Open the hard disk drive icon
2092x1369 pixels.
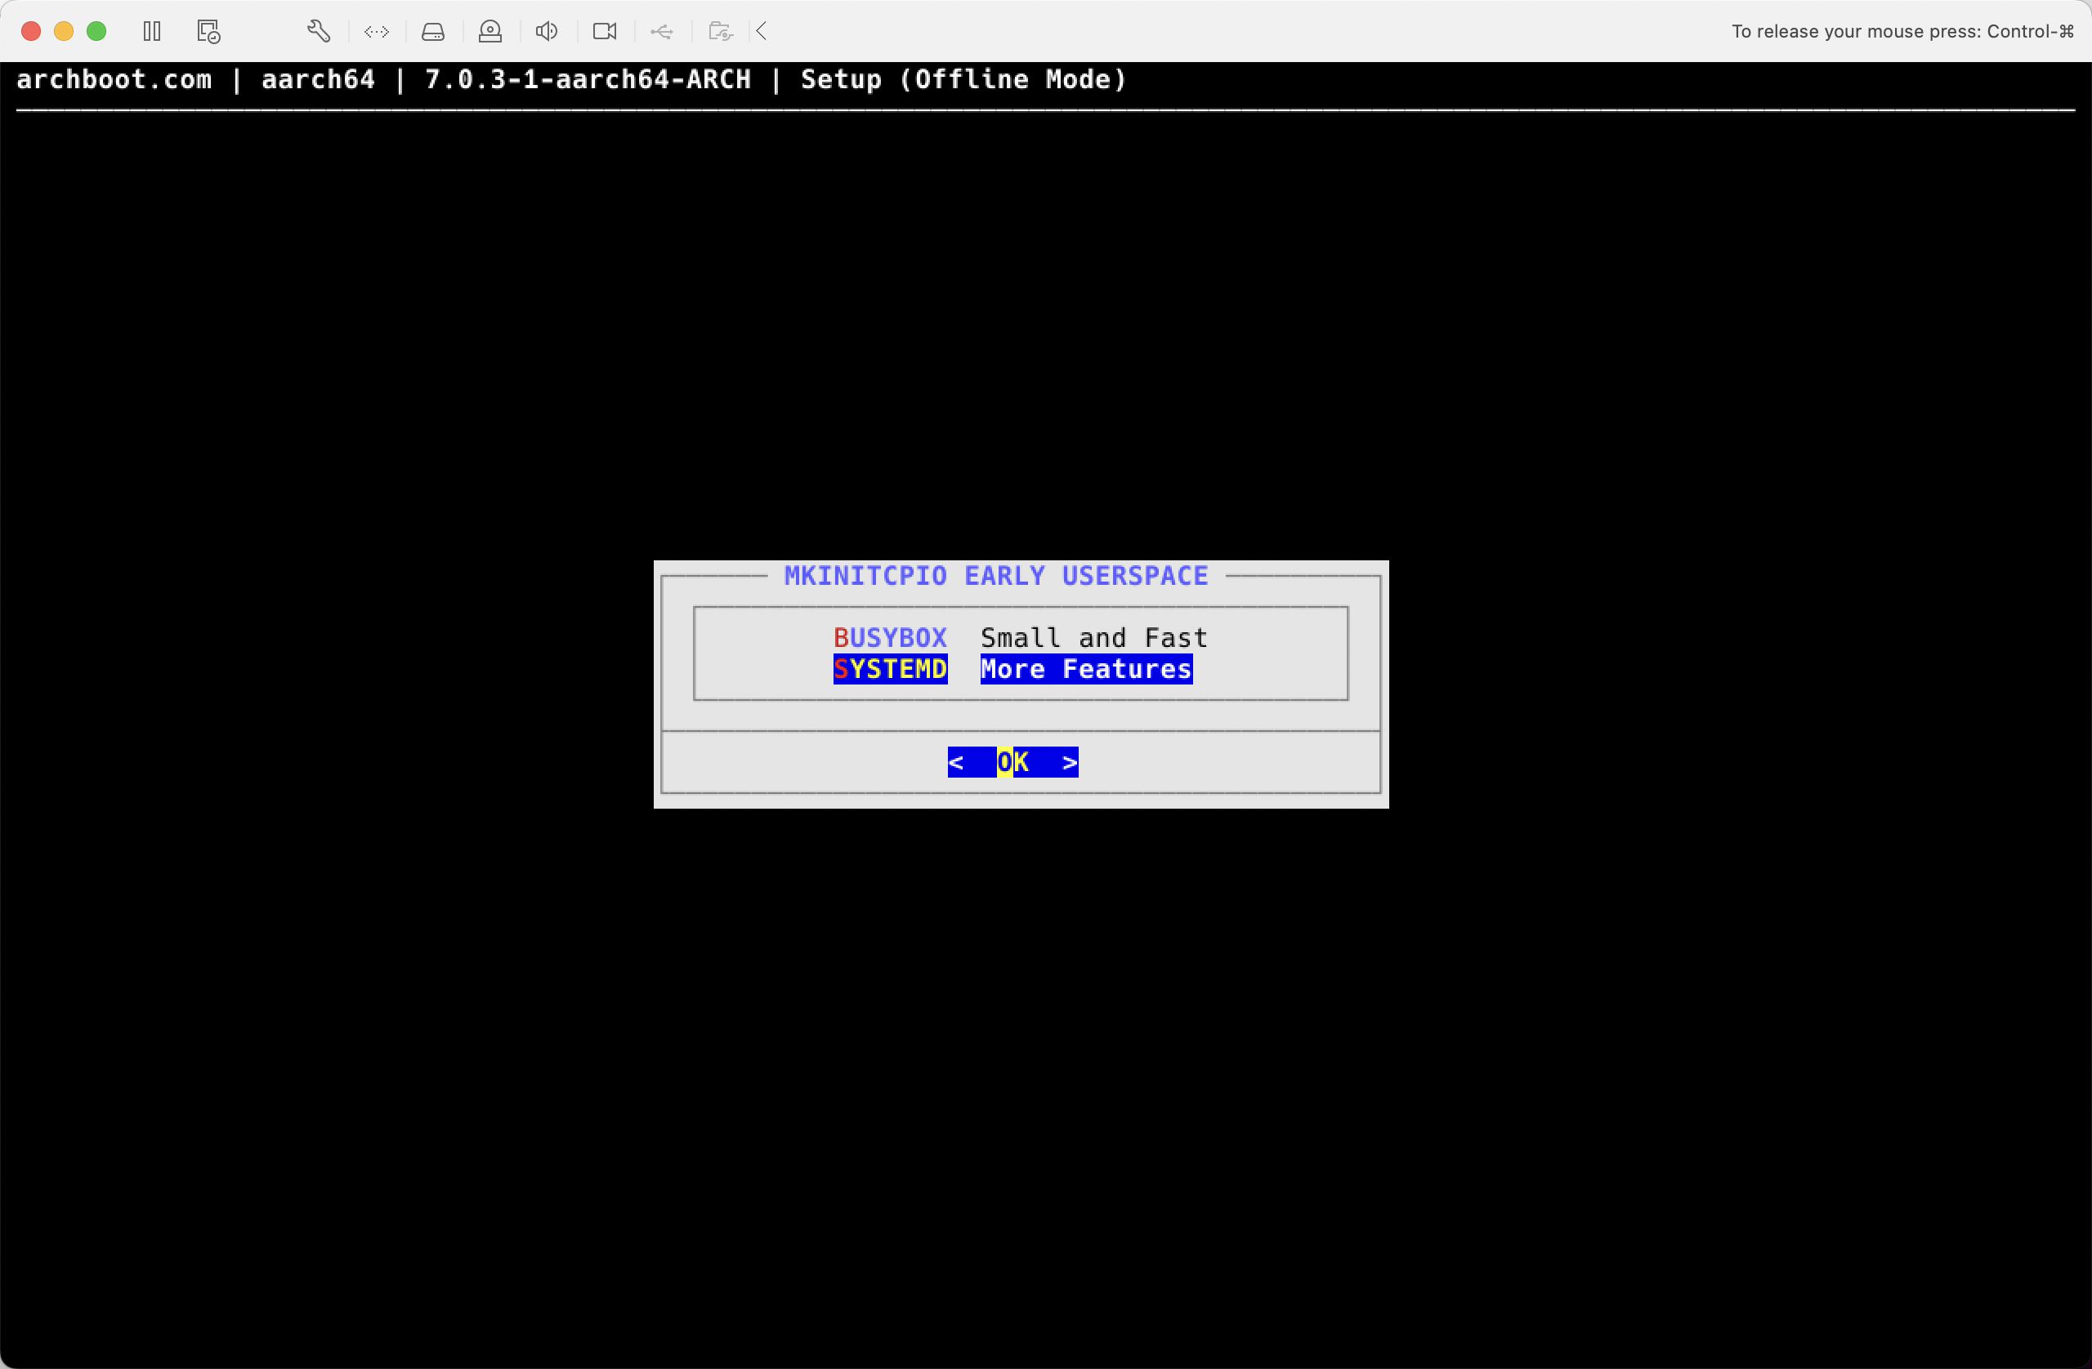(433, 32)
